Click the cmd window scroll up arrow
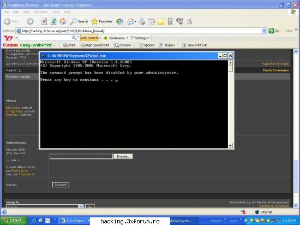The height and width of the screenshot is (225, 300). pos(230,63)
